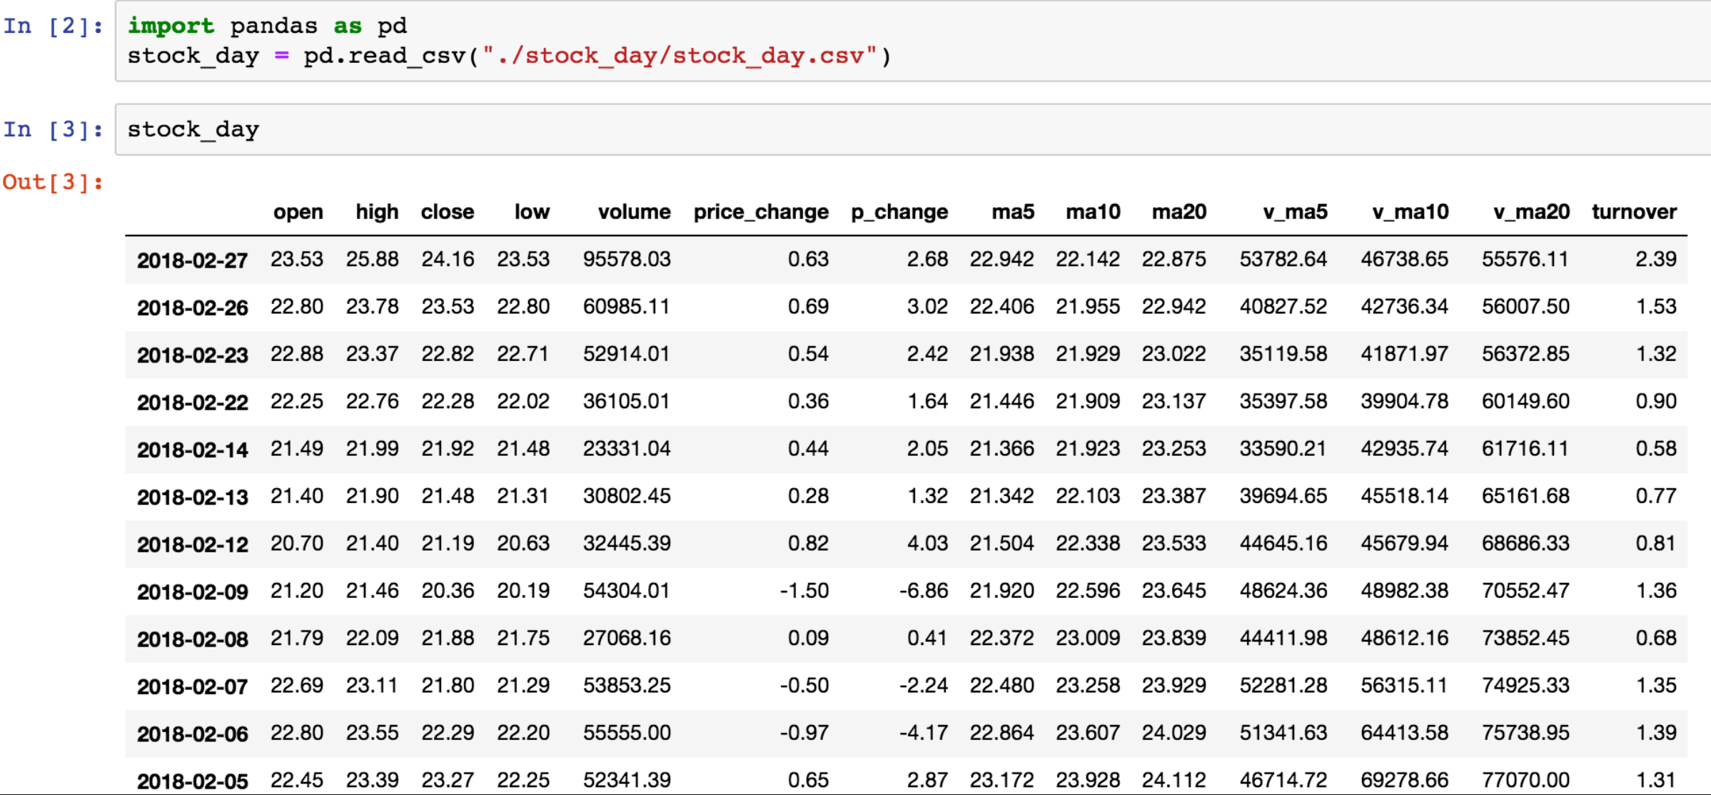Click the 'close' column header
1711x795 pixels.
click(x=448, y=212)
